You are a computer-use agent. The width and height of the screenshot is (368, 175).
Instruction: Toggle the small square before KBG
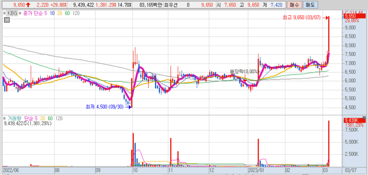click(x=5, y=14)
